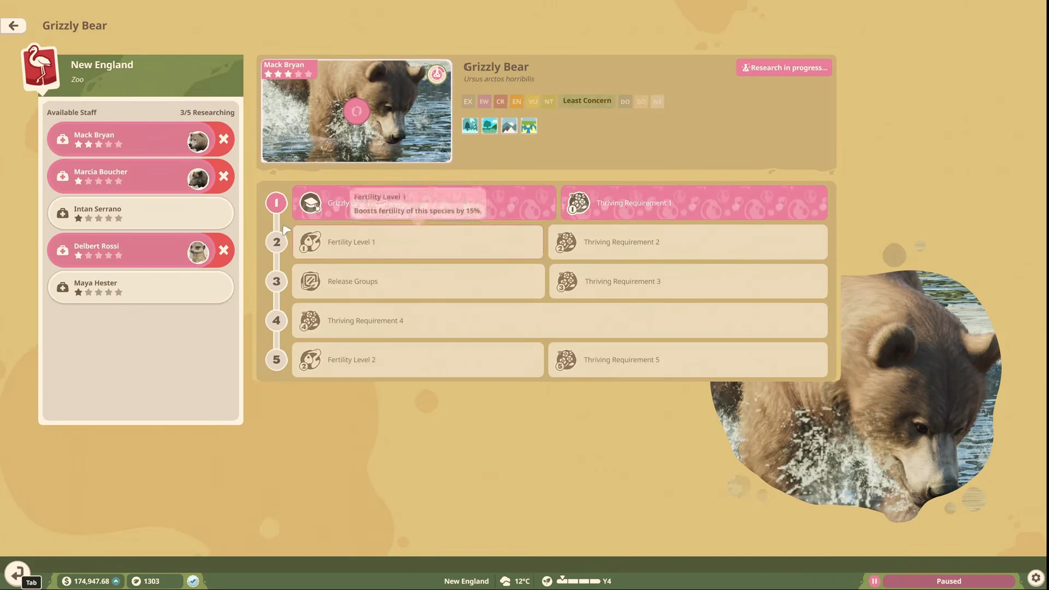Expand the cash balance arrow
1049x590 pixels.
point(116,581)
